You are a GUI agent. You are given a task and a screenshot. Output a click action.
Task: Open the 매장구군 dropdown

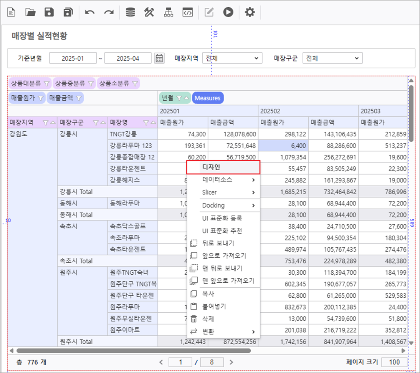click(332, 58)
